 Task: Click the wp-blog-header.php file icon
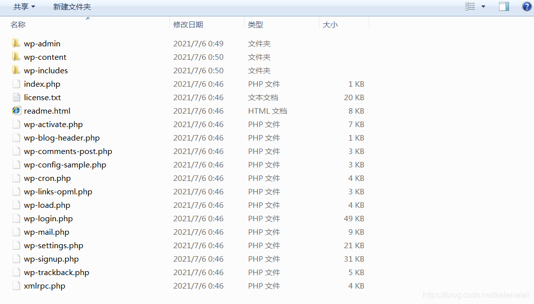pos(16,138)
